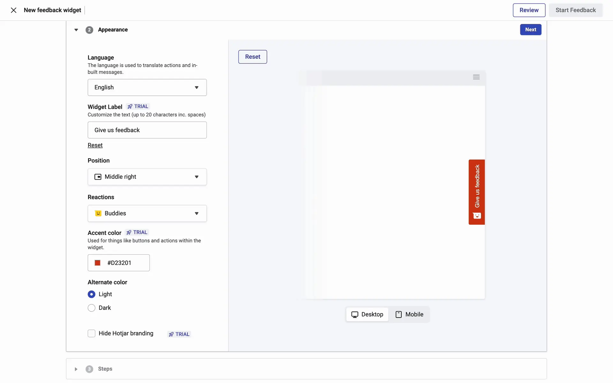Click the hamburger menu icon in preview
Image resolution: width=613 pixels, height=383 pixels.
[x=476, y=77]
